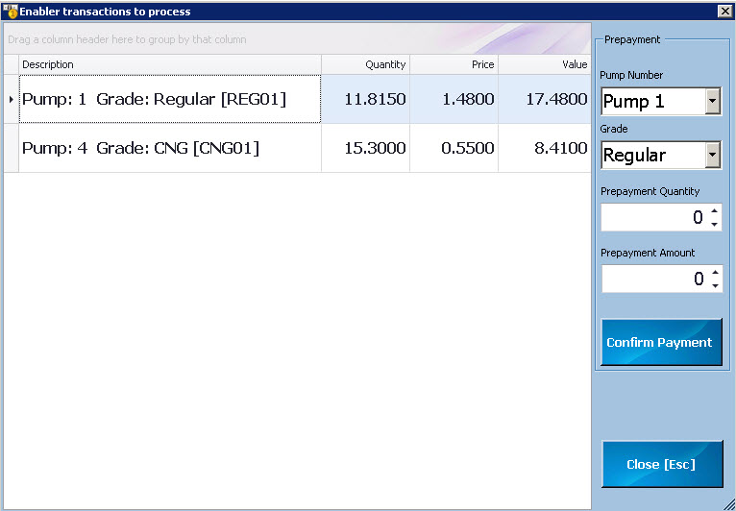Increase Prepayment Quantity with up arrow

[x=715, y=210]
